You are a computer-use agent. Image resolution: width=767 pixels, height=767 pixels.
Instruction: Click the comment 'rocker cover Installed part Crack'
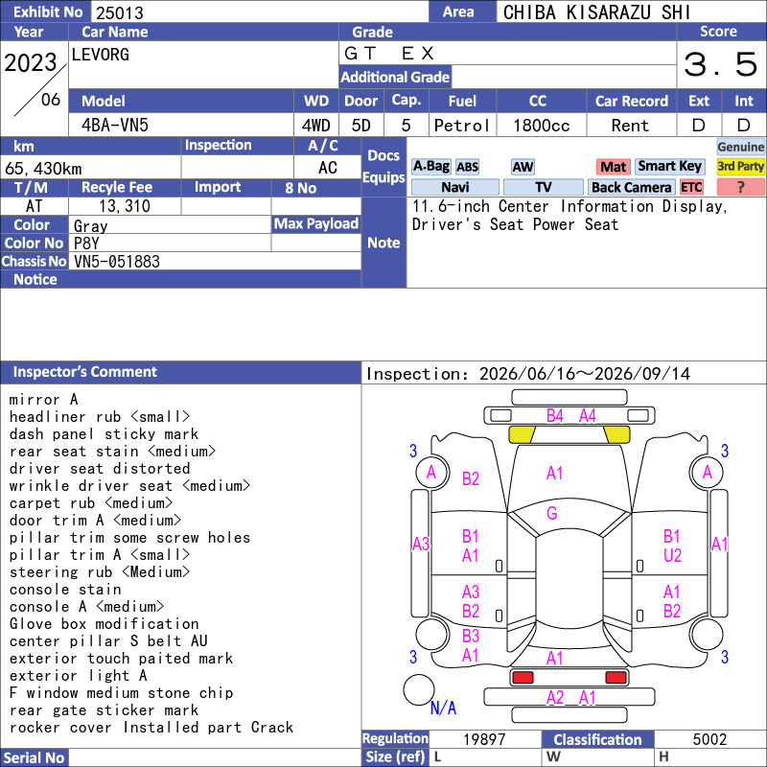[x=151, y=728]
